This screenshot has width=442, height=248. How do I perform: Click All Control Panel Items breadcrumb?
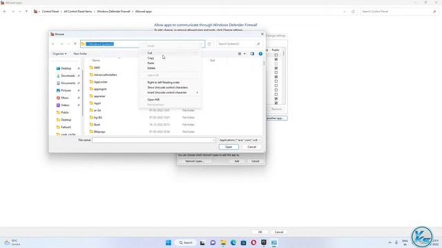(78, 12)
